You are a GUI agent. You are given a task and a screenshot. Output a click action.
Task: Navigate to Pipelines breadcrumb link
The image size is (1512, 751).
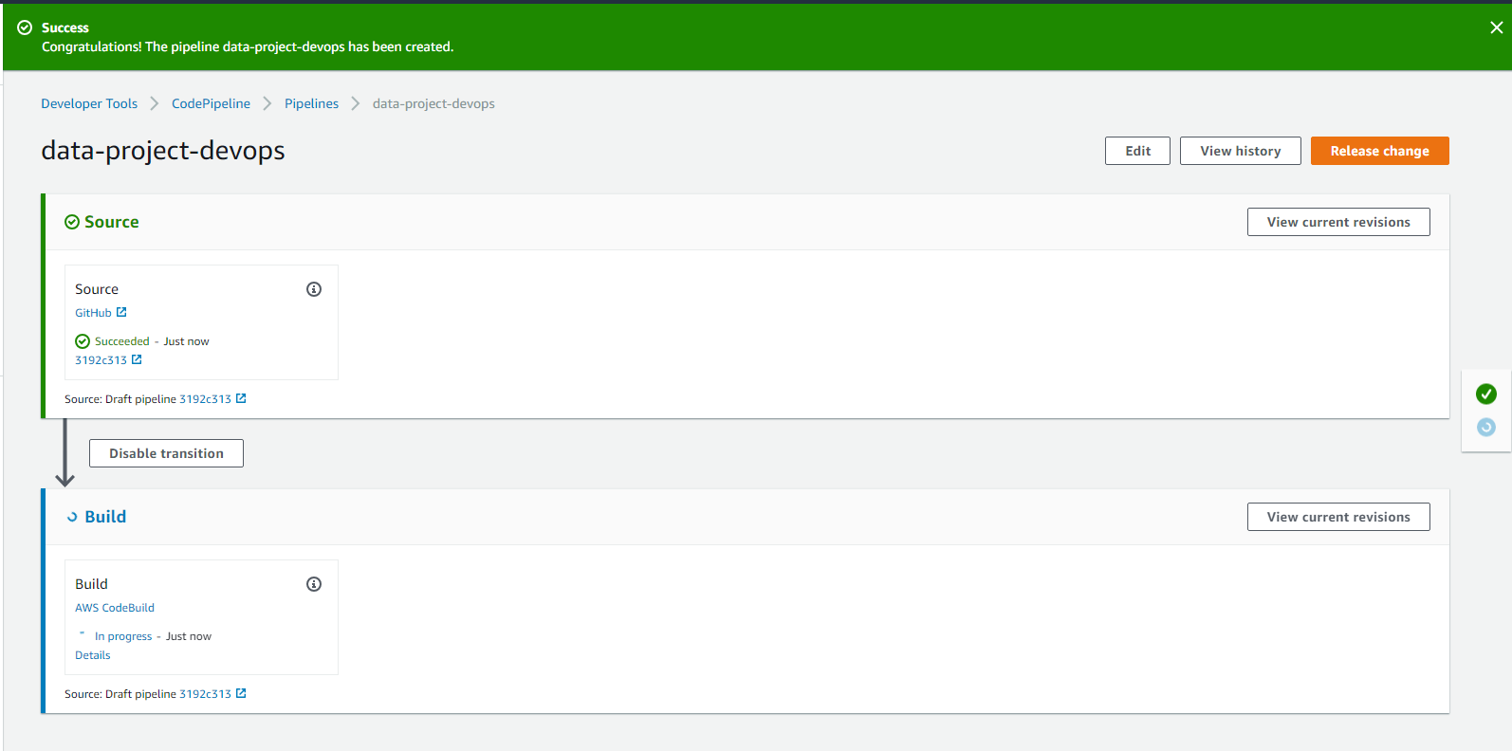click(311, 103)
